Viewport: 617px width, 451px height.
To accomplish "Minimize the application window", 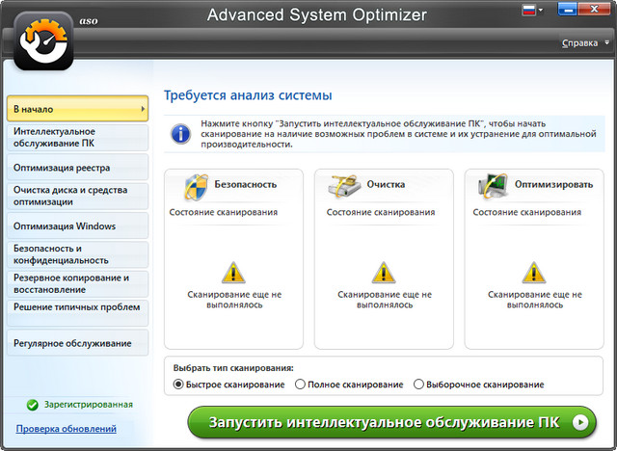I will tap(568, 9).
